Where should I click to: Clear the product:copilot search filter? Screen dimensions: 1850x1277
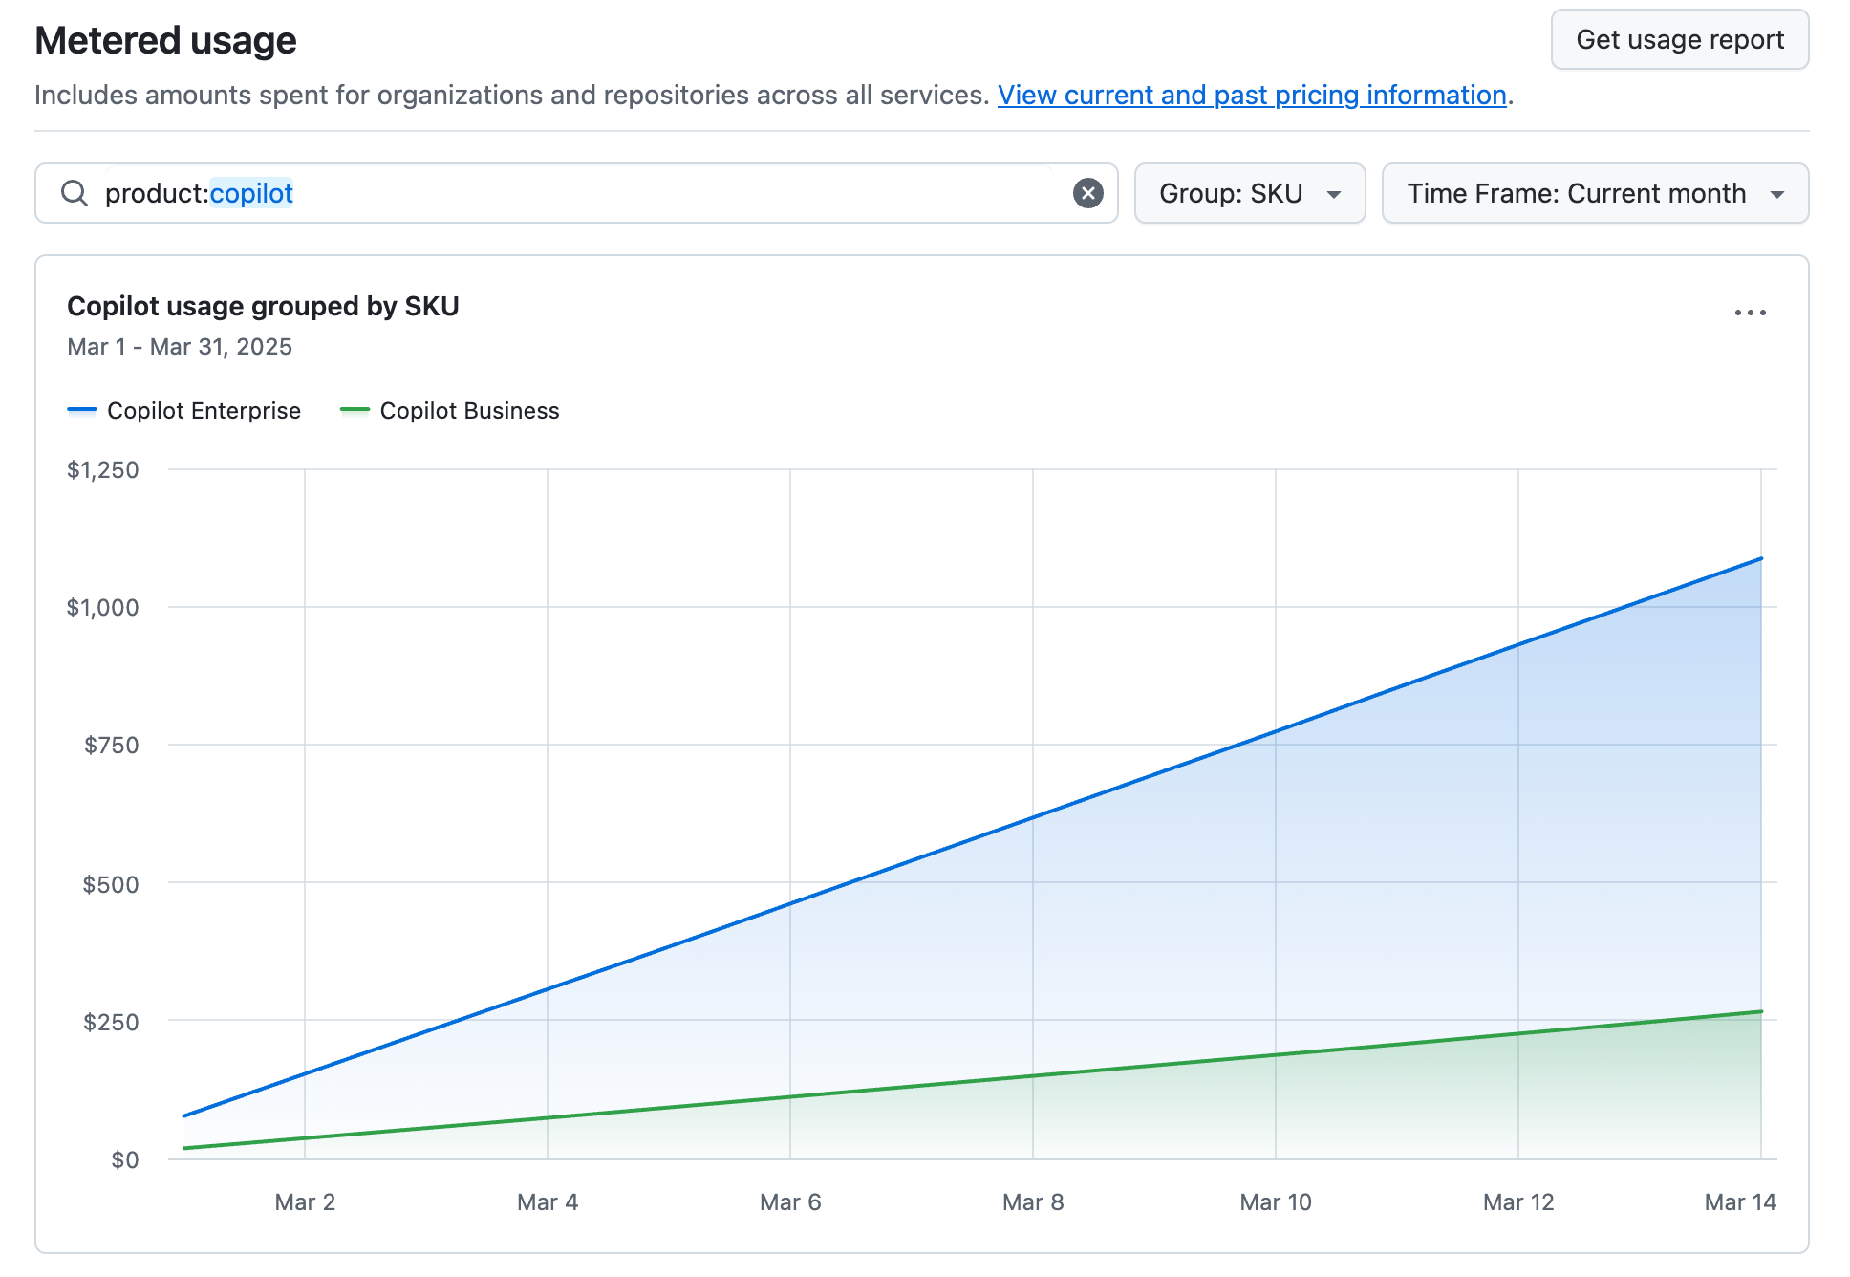click(x=1087, y=193)
